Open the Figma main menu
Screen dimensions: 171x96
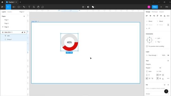[x=2, y=7]
